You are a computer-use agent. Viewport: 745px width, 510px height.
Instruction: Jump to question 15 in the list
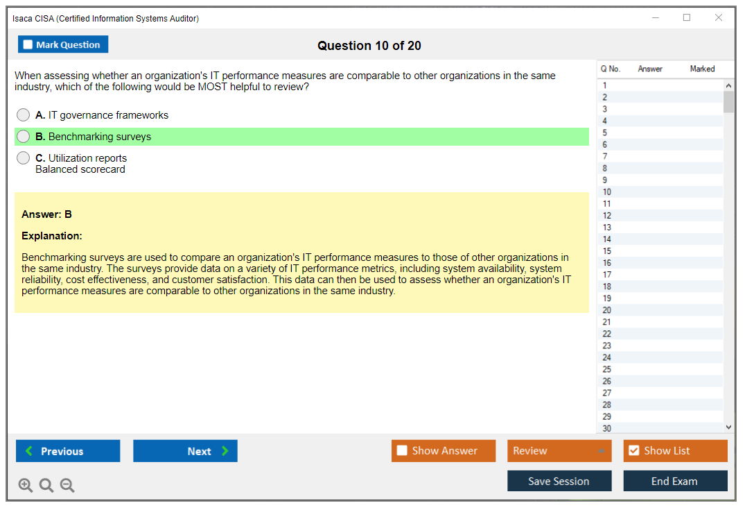pyautogui.click(x=607, y=251)
